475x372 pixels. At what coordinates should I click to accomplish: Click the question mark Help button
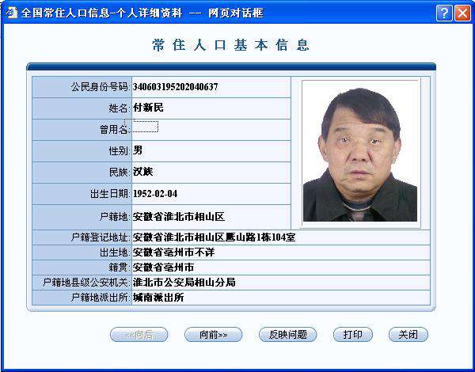coord(444,13)
